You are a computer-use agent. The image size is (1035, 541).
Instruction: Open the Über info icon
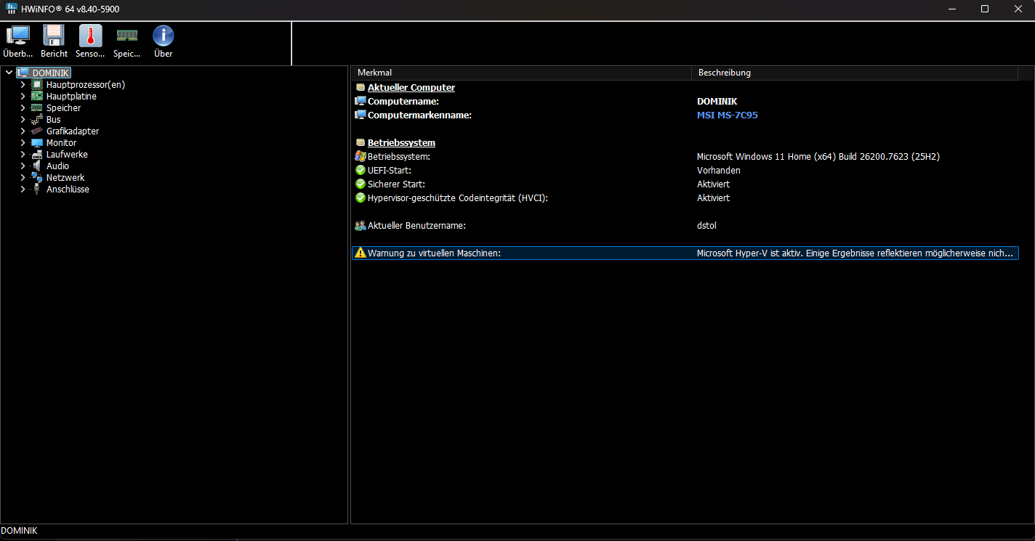click(164, 36)
